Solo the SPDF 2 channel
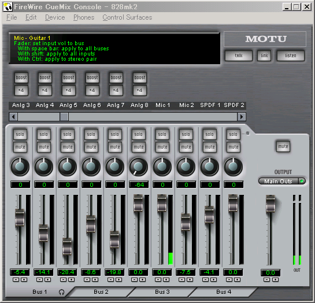Image resolution: width=315 pixels, height=303 pixels. click(x=234, y=134)
